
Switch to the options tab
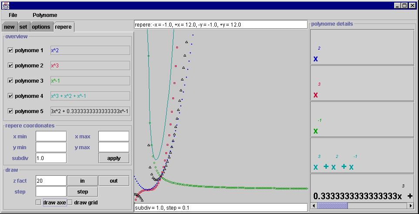(41, 27)
